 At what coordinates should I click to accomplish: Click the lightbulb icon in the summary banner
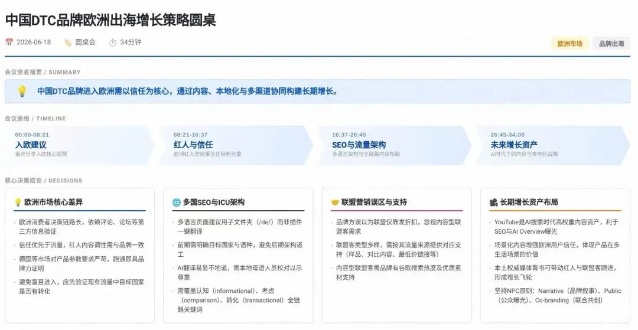[x=22, y=91]
